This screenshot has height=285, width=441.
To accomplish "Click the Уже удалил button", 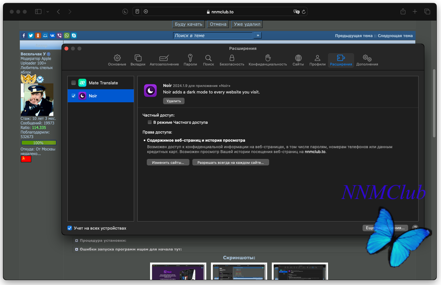I will pyautogui.click(x=247, y=24).
